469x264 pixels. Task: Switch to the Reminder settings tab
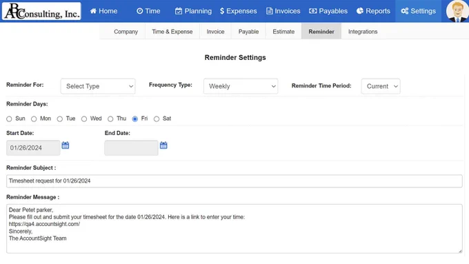point(321,32)
